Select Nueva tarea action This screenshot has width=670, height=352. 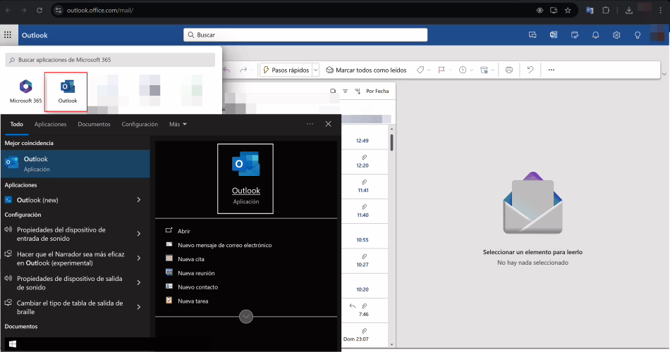[x=193, y=301]
